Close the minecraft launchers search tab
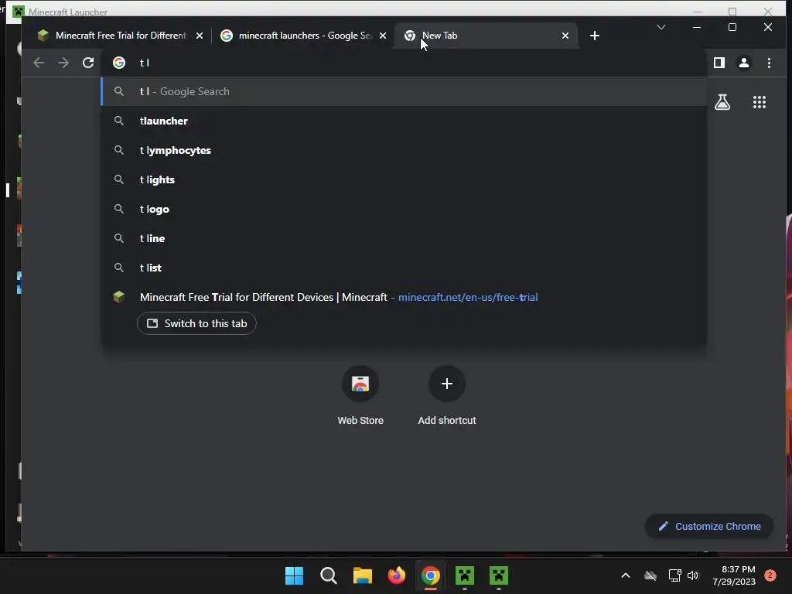792x594 pixels. tap(383, 36)
